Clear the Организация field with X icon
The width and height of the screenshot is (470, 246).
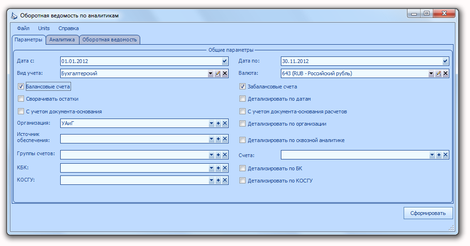pyautogui.click(x=225, y=123)
